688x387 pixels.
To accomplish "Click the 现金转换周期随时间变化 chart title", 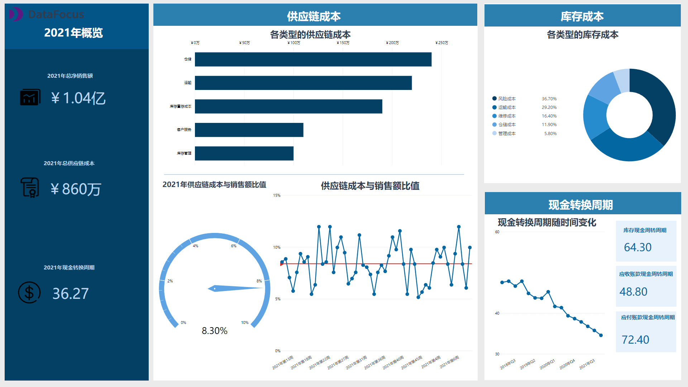I will 547,222.
